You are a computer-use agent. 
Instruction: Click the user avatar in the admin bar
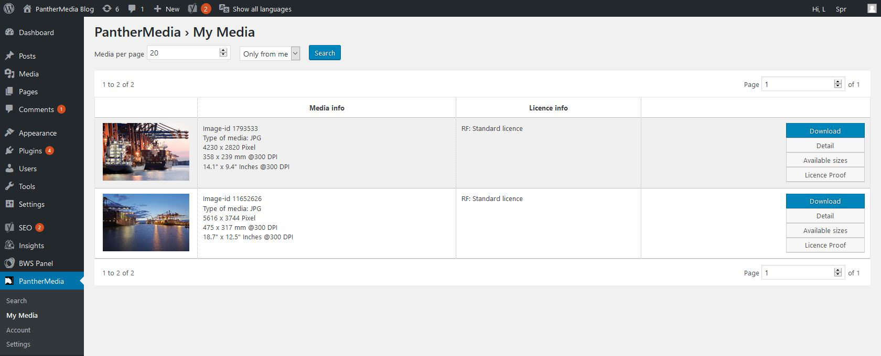coord(872,8)
